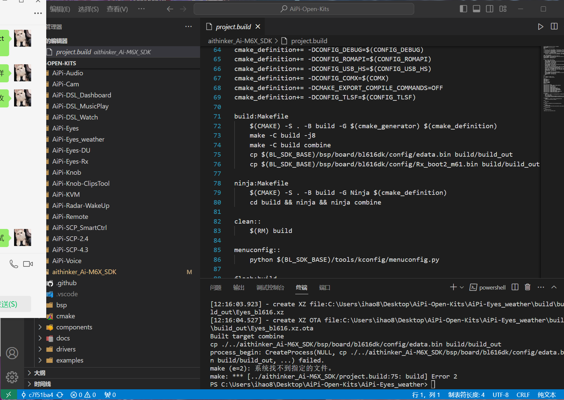Click the project.build breadcrumb segment
The width and height of the screenshot is (564, 400).
click(309, 41)
